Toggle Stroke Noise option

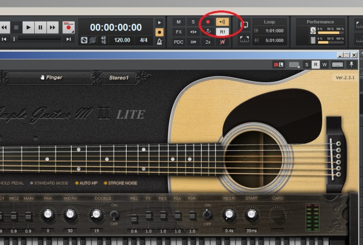coord(121,183)
